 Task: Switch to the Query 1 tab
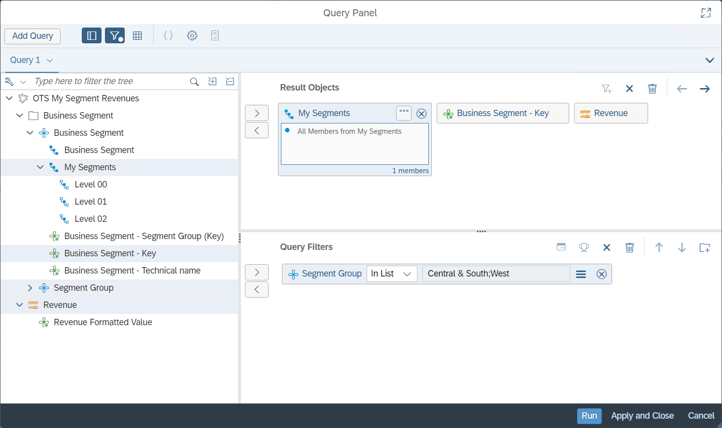(26, 60)
